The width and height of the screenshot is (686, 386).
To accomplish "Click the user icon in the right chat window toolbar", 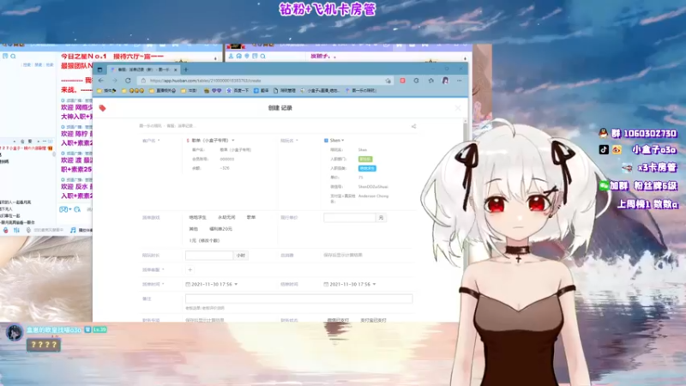I will 231,57.
